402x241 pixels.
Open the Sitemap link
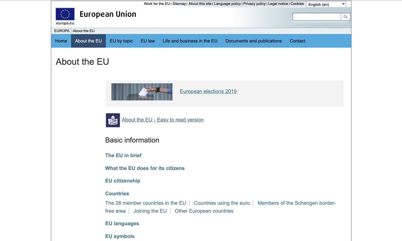pos(179,4)
